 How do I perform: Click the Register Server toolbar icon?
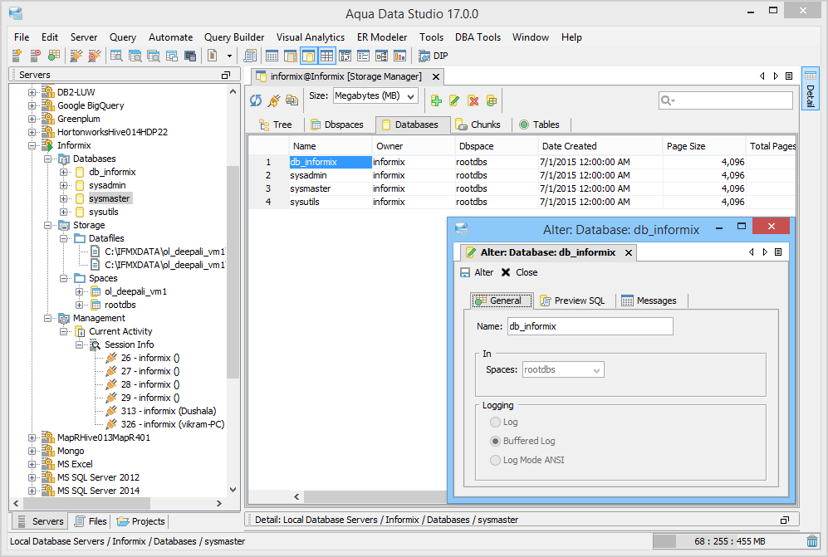(17, 56)
